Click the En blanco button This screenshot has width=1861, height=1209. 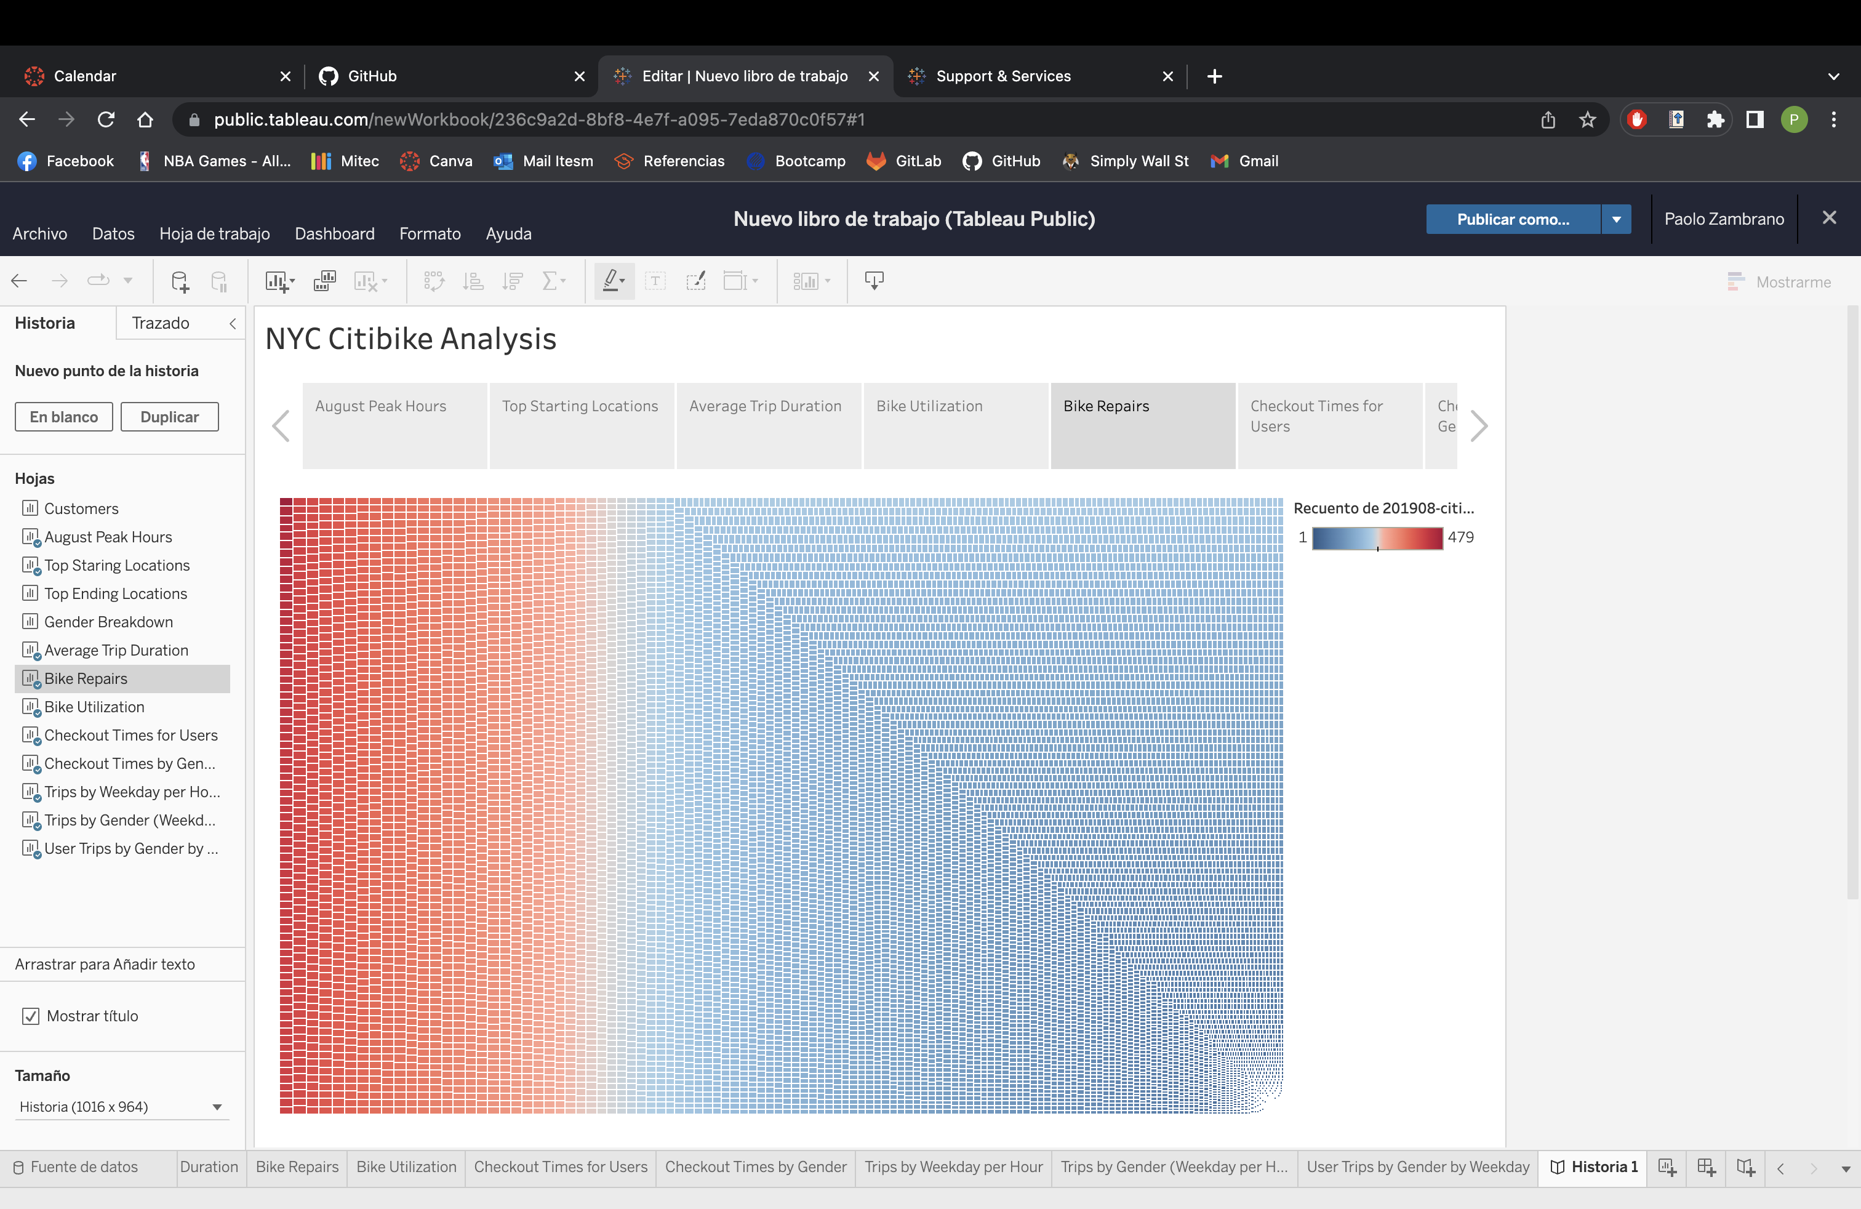coord(63,417)
